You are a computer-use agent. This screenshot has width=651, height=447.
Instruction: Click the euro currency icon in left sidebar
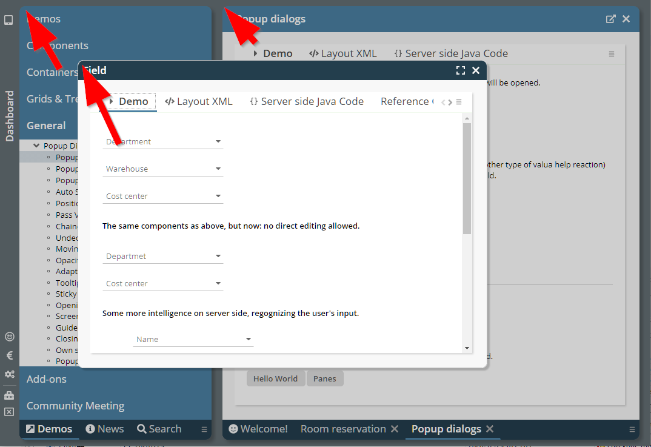(9, 355)
